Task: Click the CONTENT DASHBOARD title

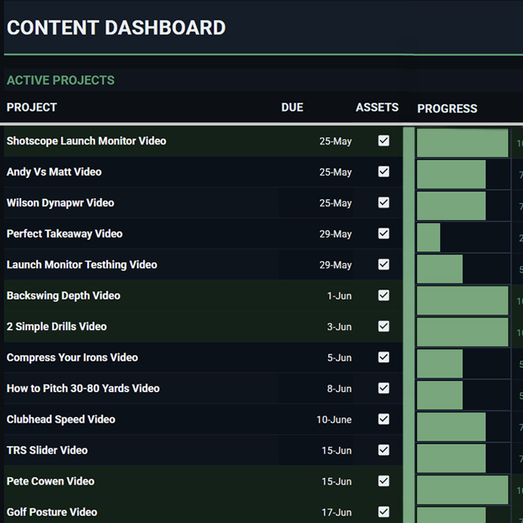Action: pyautogui.click(x=116, y=27)
